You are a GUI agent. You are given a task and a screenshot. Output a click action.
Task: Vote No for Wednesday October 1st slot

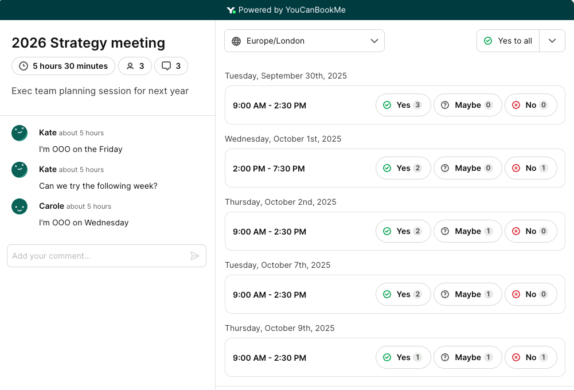[530, 168]
